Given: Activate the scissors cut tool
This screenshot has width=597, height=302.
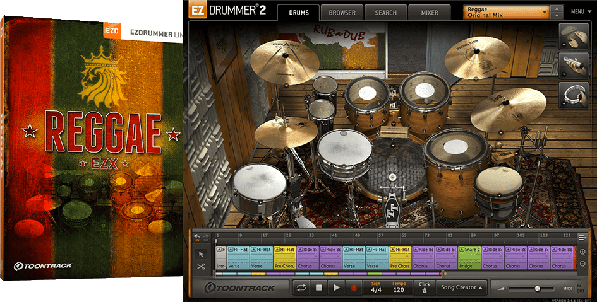Looking at the screenshot, I should (x=201, y=266).
